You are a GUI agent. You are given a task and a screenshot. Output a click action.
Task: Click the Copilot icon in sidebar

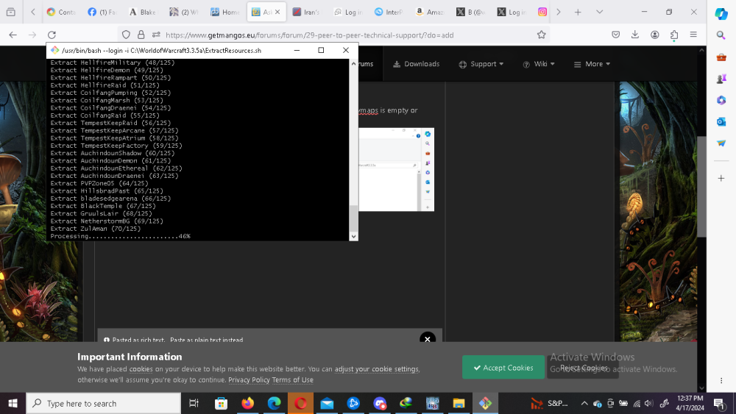[721, 14]
